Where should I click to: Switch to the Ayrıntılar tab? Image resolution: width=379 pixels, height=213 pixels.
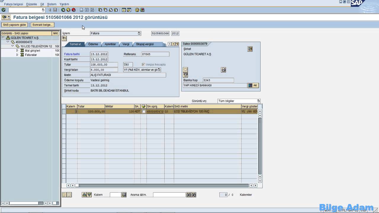[x=110, y=44]
